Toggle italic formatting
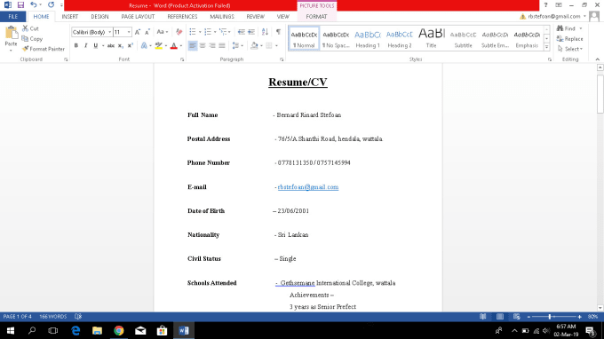The width and height of the screenshot is (604, 339). [85, 46]
